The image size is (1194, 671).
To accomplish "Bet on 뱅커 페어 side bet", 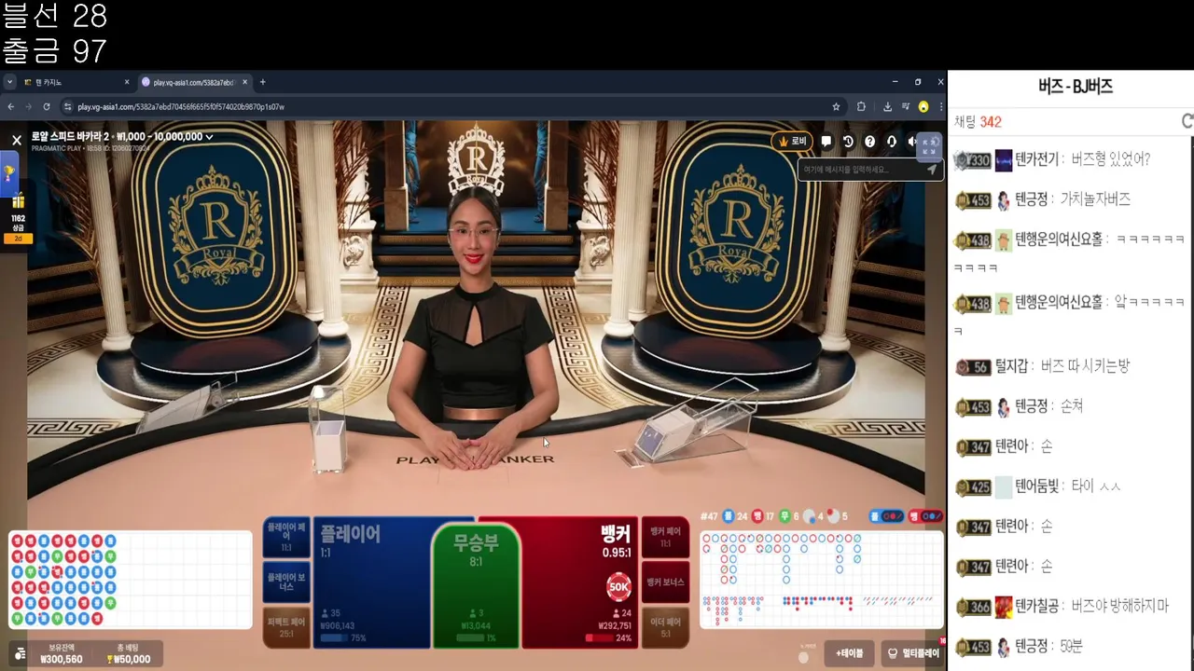I will click(x=666, y=537).
